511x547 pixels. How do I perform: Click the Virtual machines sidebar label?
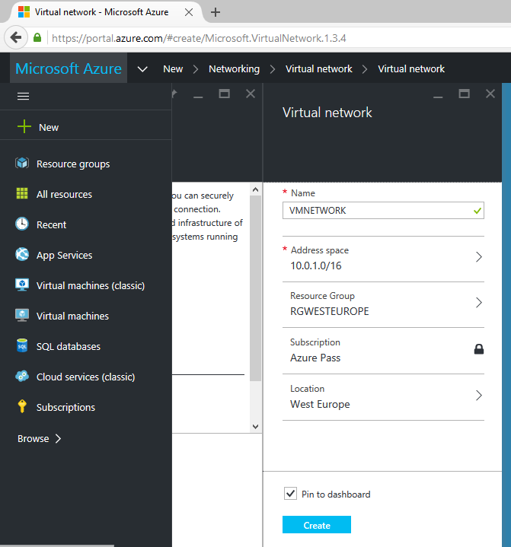[72, 316]
